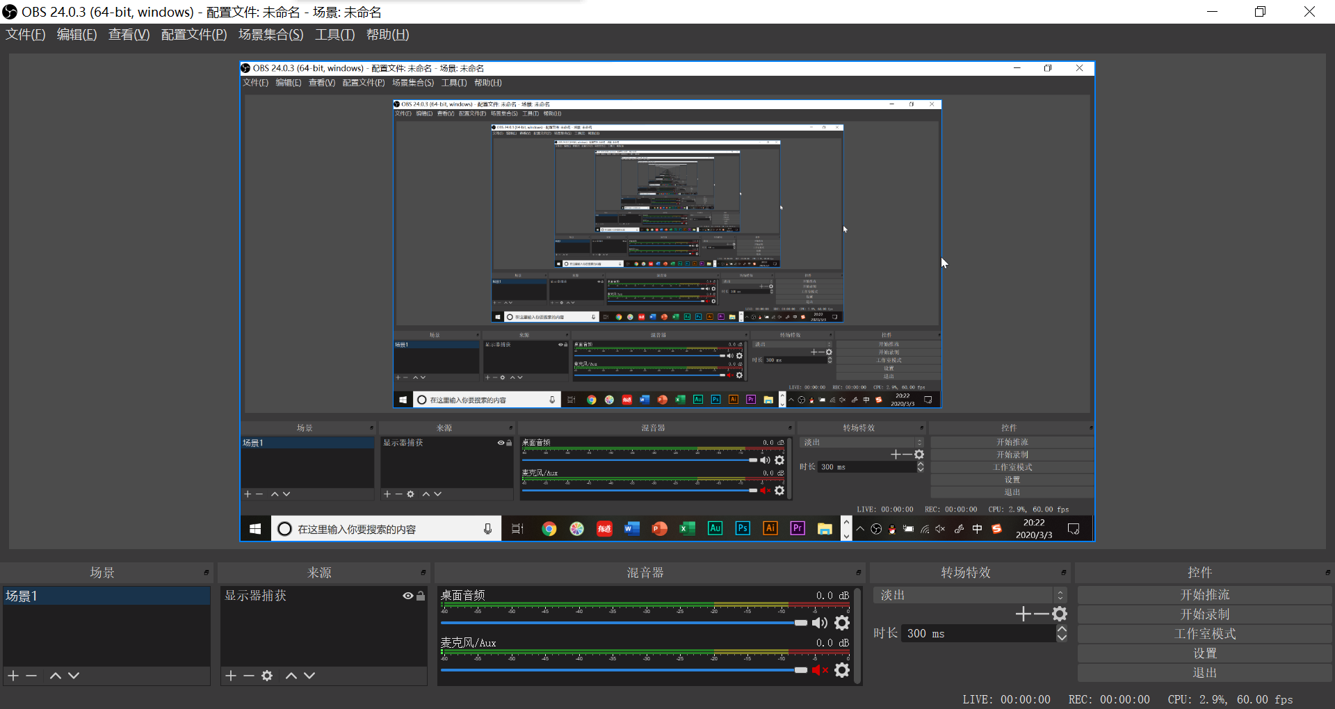This screenshot has height=709, width=1335.
Task: Open the 配置文件(P) menu
Action: point(194,35)
